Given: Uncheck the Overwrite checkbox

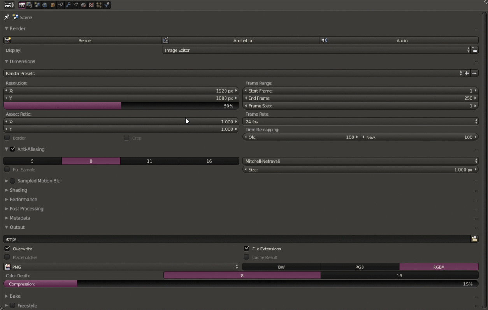Looking at the screenshot, I should (x=7, y=249).
